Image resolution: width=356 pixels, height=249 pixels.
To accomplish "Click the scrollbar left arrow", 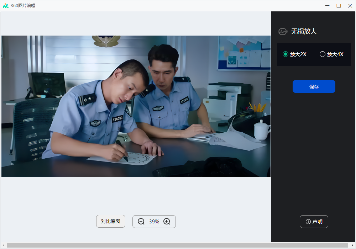I will click(4, 245).
